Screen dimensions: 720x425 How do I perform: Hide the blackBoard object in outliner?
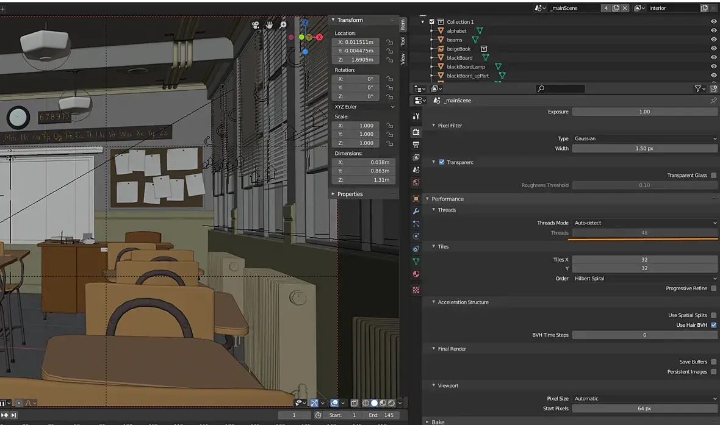pyautogui.click(x=713, y=58)
